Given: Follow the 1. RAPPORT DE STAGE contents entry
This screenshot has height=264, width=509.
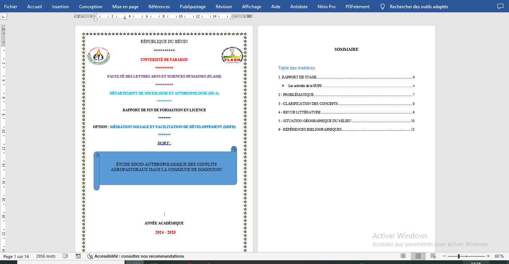Looking at the screenshot, I should [346, 77].
